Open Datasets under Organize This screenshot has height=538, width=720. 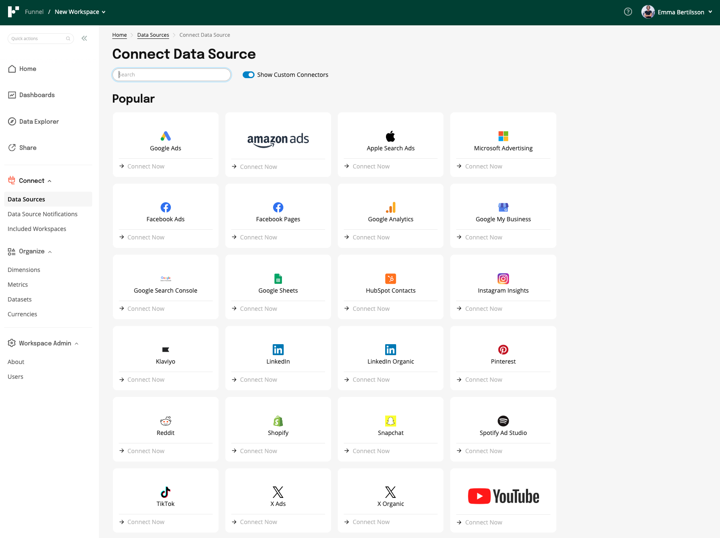[19, 299]
